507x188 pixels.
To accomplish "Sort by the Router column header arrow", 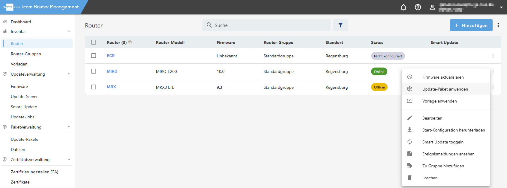I will pyautogui.click(x=130, y=42).
